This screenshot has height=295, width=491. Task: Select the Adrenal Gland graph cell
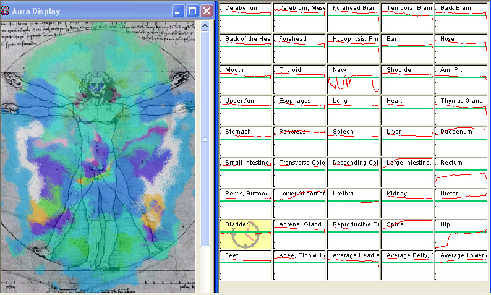[x=300, y=234]
